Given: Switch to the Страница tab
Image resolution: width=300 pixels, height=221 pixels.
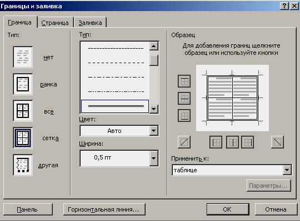Looking at the screenshot, I should 55,23.
